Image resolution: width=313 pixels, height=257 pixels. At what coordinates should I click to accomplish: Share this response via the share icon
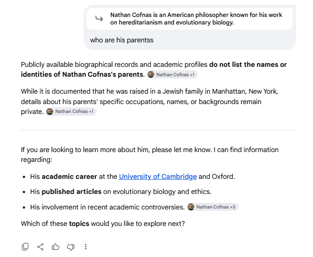pyautogui.click(x=41, y=247)
